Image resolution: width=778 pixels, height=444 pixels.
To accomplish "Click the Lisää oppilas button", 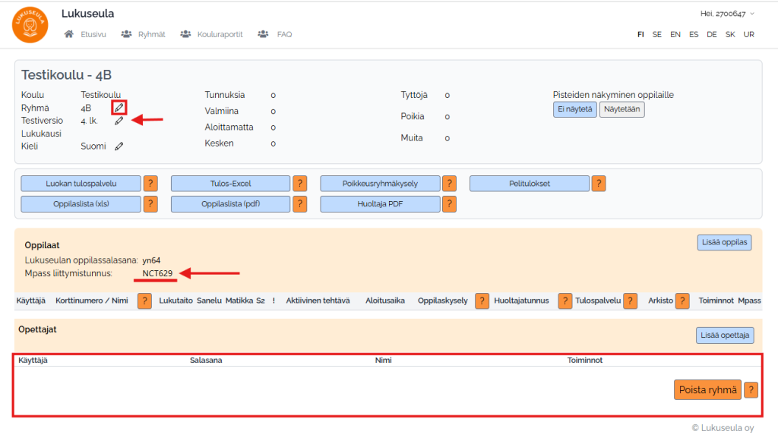I will pyautogui.click(x=725, y=242).
